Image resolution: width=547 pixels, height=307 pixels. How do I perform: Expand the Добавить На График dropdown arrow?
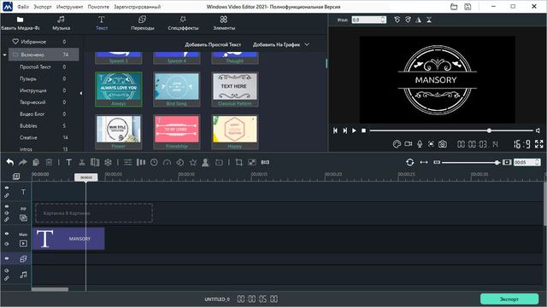307,44
